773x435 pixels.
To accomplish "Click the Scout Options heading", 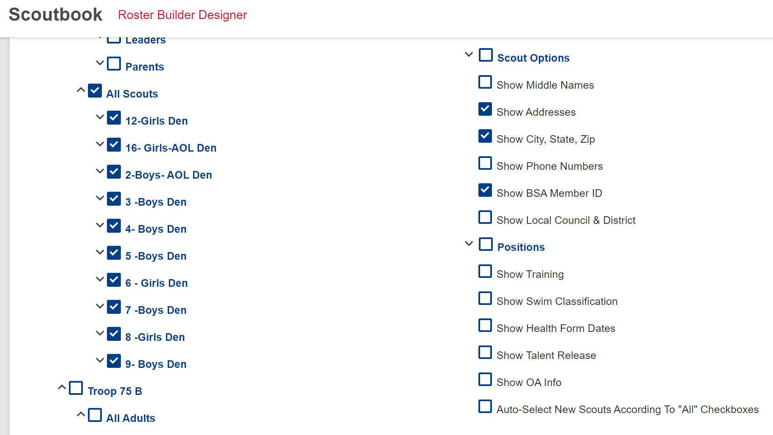I will point(533,58).
